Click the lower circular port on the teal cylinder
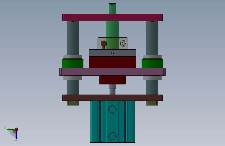This screenshot has width=225, height=146. 113,136
